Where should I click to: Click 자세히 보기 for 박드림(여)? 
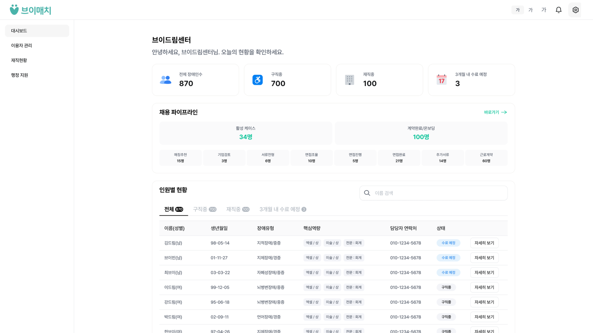[484, 317]
